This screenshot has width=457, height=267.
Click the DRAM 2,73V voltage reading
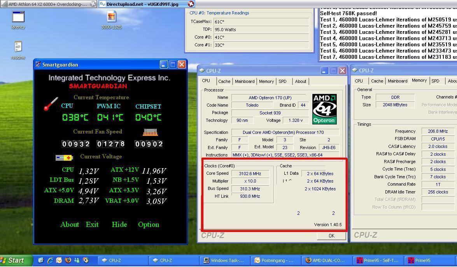89,201
